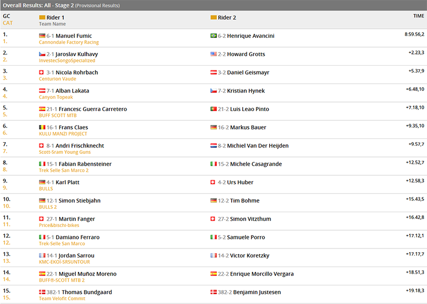Screen dimensions: 427x304
Task: Select rider Alban Lakata
Action: [72, 91]
